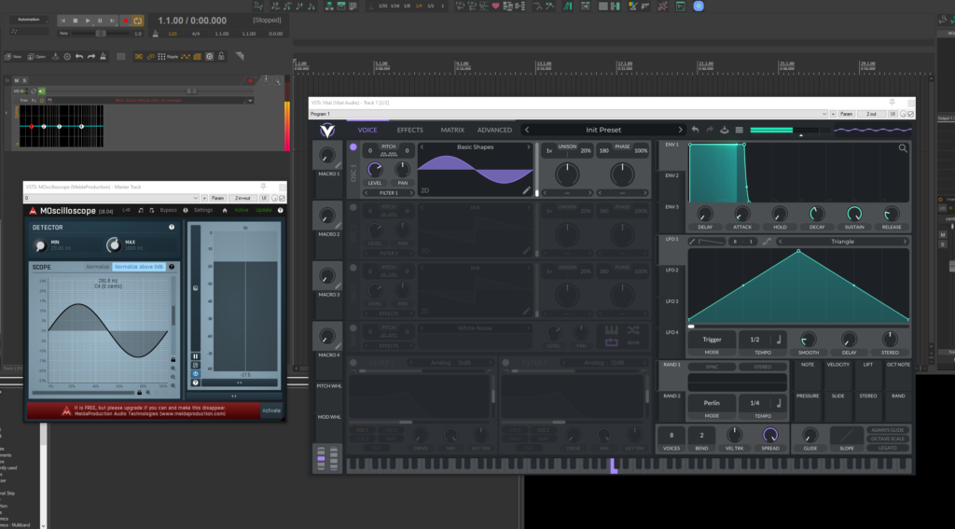Viewport: 955px width, 529px height.
Task: Select the ENV 2 tab in Vital
Action: coord(671,175)
